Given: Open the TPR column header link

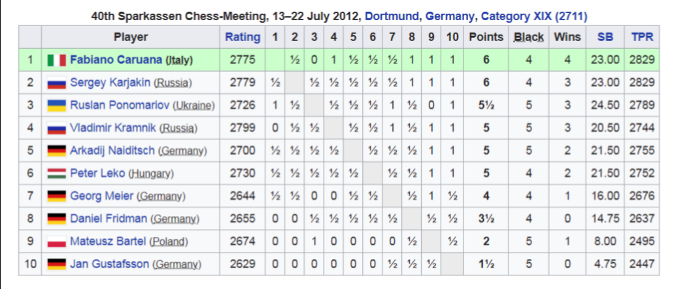Looking at the screenshot, I should (x=642, y=37).
